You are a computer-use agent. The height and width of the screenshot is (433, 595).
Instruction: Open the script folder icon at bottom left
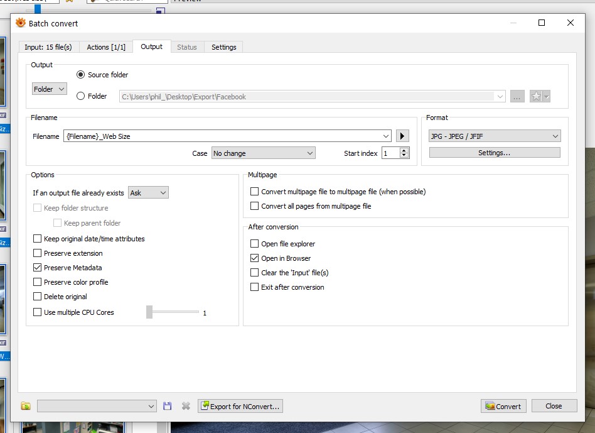point(26,406)
